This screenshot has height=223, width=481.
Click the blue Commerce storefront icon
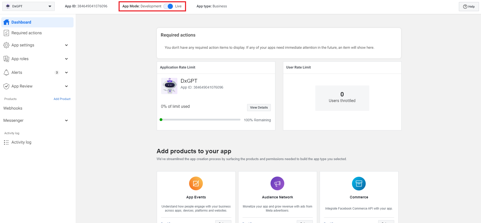[x=359, y=183]
